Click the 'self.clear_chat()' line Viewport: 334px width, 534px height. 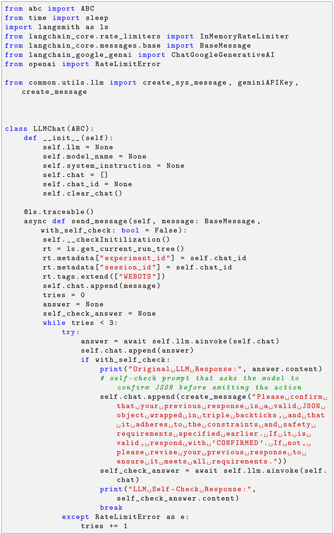click(x=82, y=193)
